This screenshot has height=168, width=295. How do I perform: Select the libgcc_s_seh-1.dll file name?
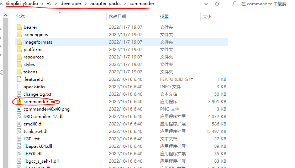tap(41, 161)
